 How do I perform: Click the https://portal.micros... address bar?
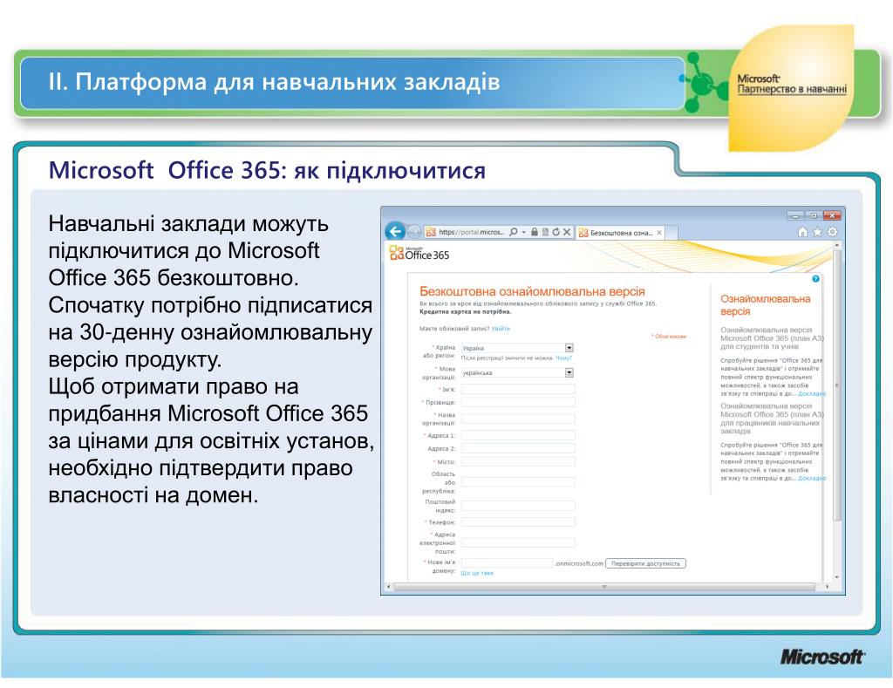coord(472,232)
